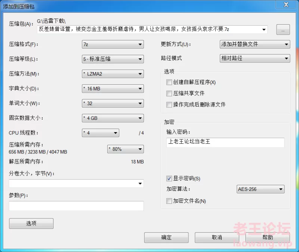This screenshot has height=252, width=299.
Task: Open the 路径模式 dropdown showing 相对路径
Action: [x=255, y=58]
